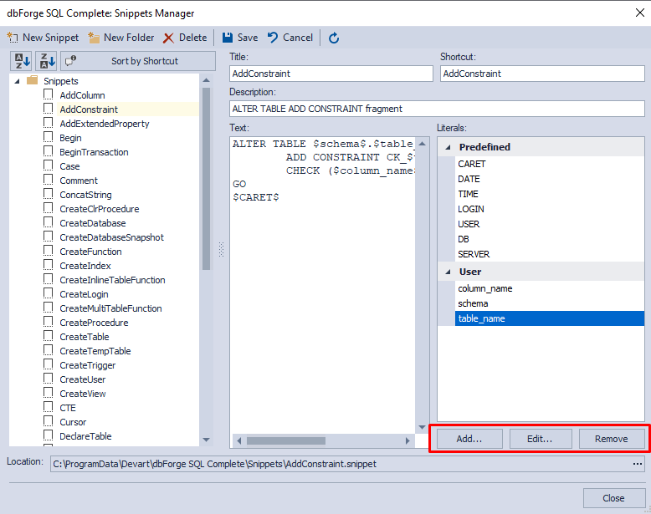Click the Case snippet icon

[49, 165]
